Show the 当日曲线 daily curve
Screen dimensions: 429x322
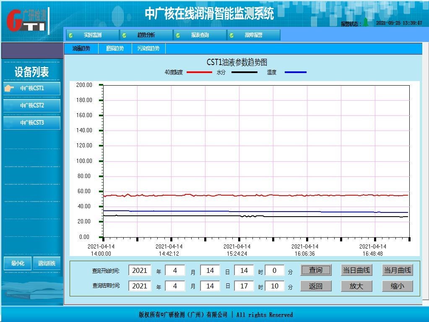(356, 270)
